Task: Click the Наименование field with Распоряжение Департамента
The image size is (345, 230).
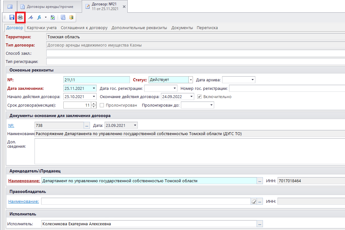Action: pyautogui.click(x=190, y=134)
